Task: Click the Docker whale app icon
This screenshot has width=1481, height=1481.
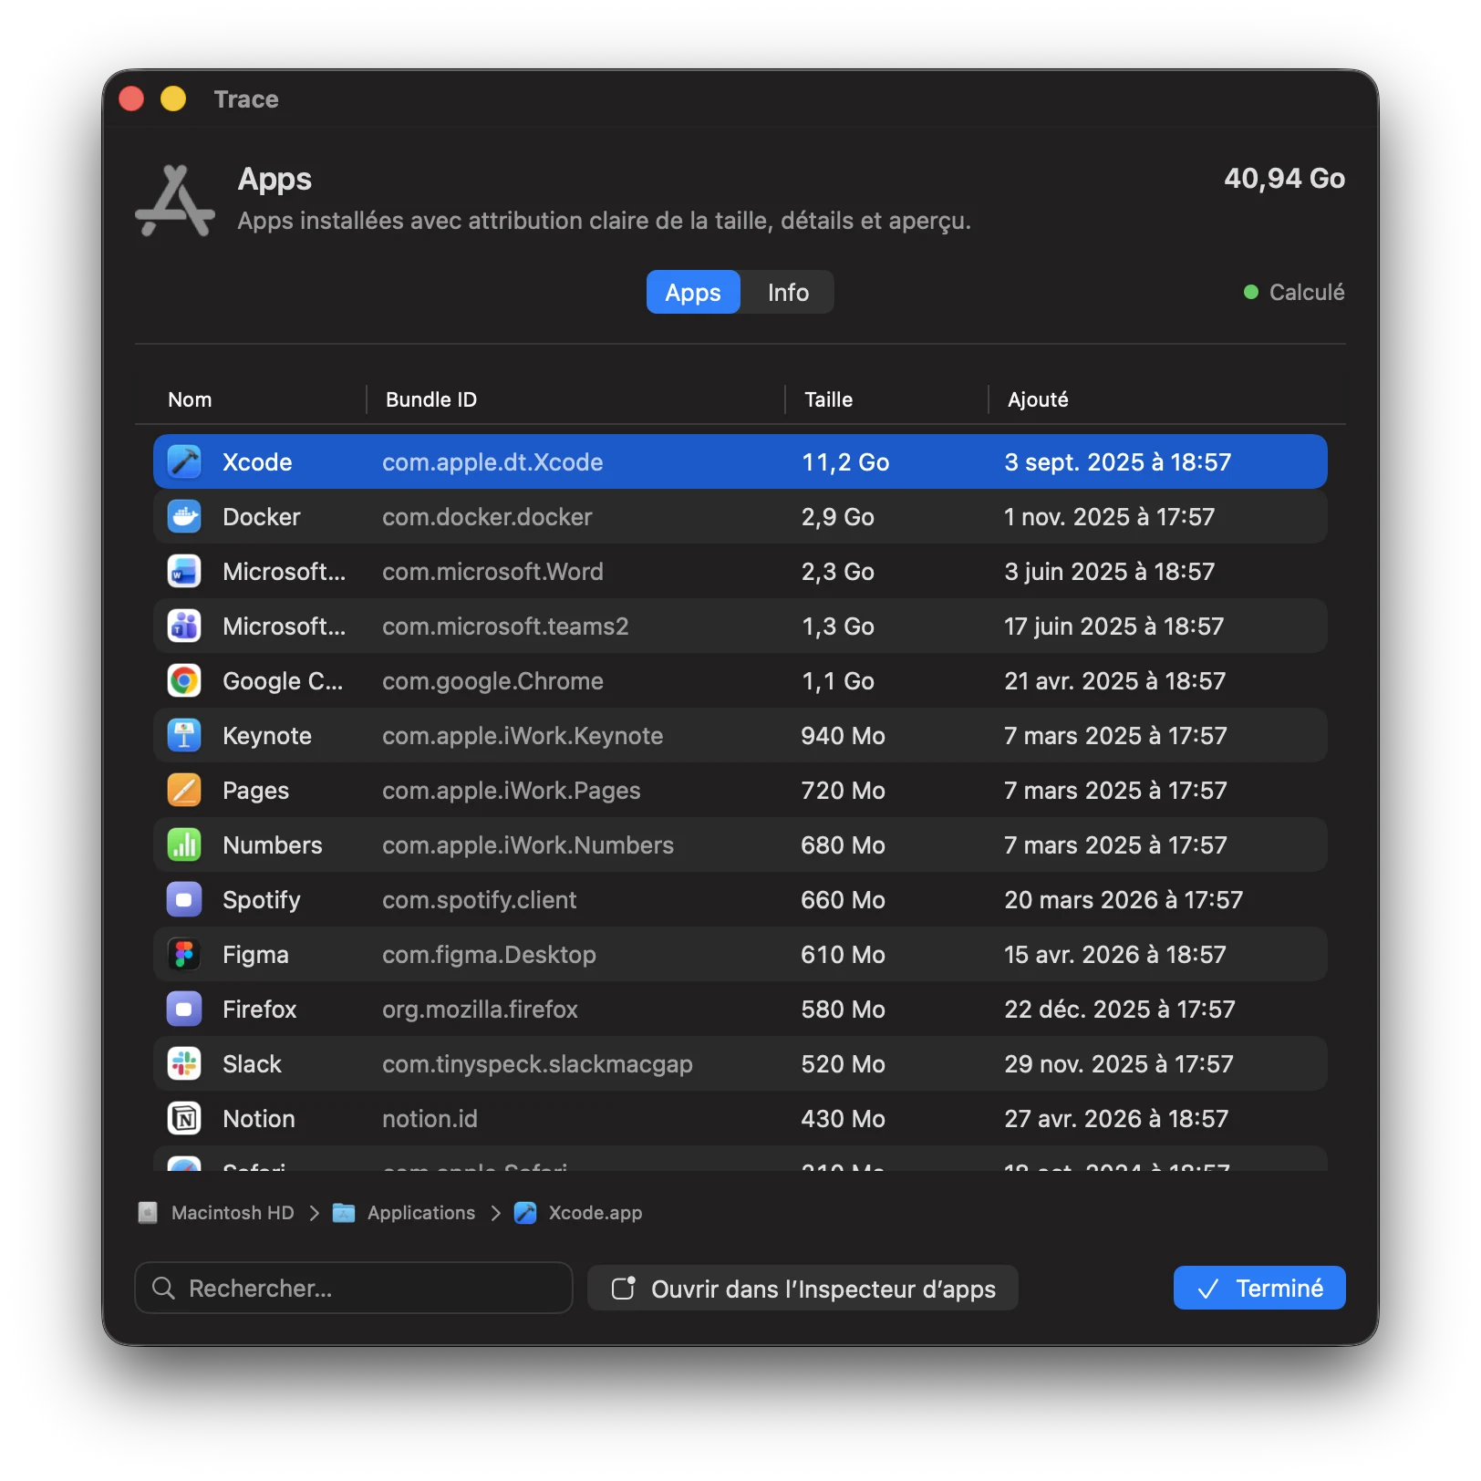Action: (184, 517)
